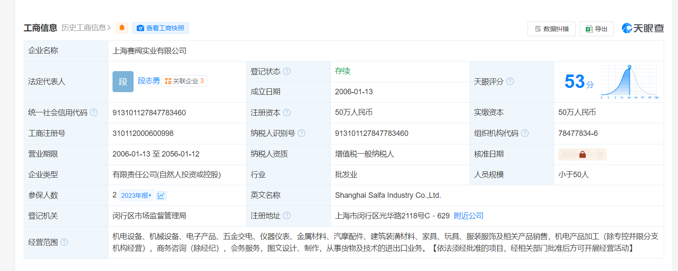The width and height of the screenshot is (678, 271).
Task: Click 数据纠错 button
Action: pyautogui.click(x=552, y=29)
